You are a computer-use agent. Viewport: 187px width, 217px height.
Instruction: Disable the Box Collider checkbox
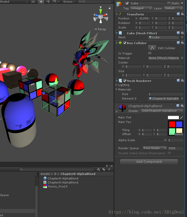[x=125, y=43]
